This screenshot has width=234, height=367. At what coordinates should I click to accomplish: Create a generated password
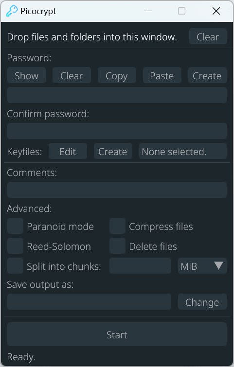(x=207, y=75)
